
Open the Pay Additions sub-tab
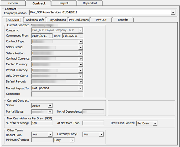tap(57, 20)
